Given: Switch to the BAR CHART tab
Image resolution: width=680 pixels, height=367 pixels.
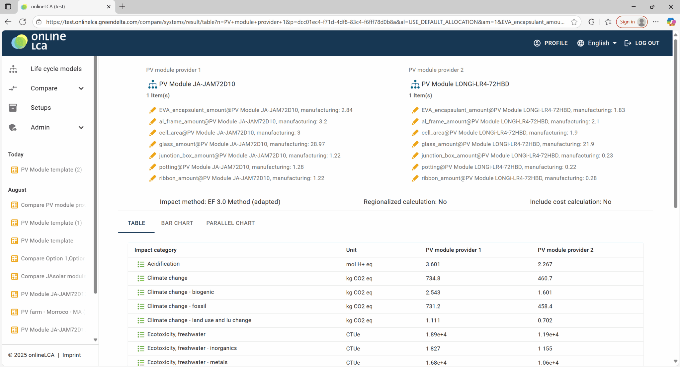Looking at the screenshot, I should pyautogui.click(x=177, y=223).
